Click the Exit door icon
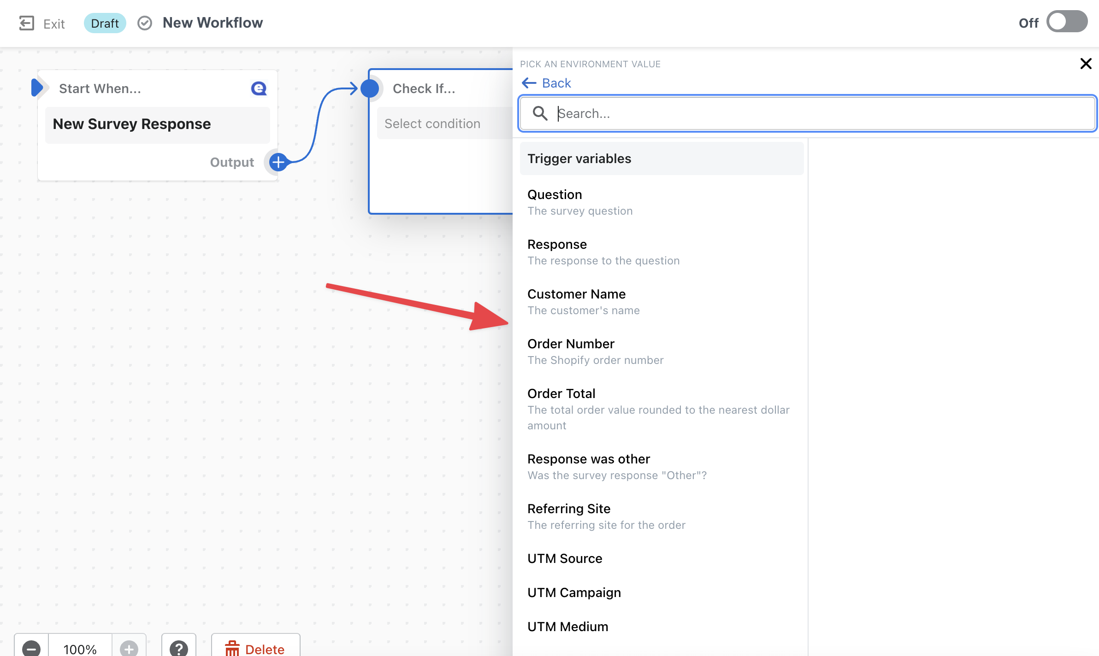1099x656 pixels. (27, 23)
